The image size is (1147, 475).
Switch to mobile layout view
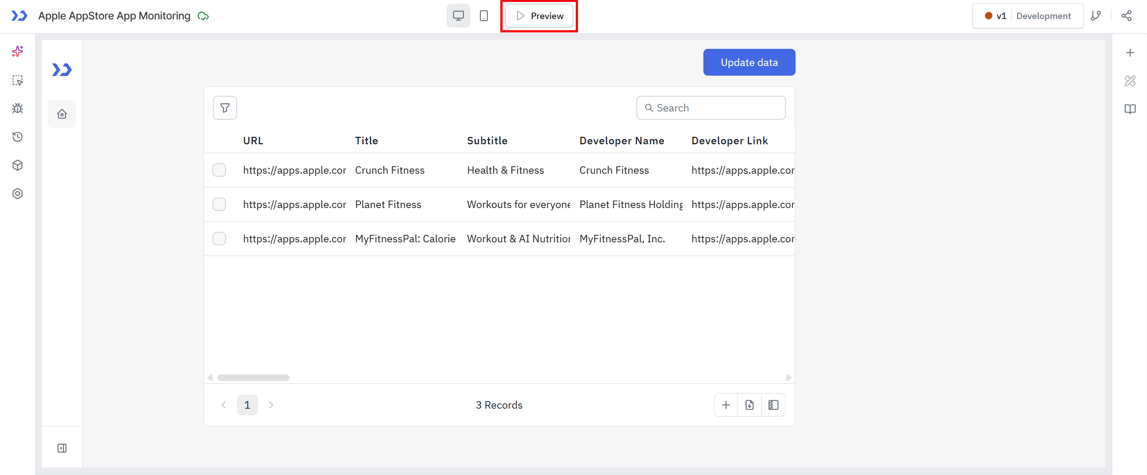(484, 16)
